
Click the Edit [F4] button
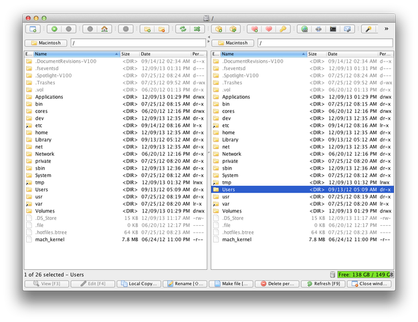[x=92, y=284]
